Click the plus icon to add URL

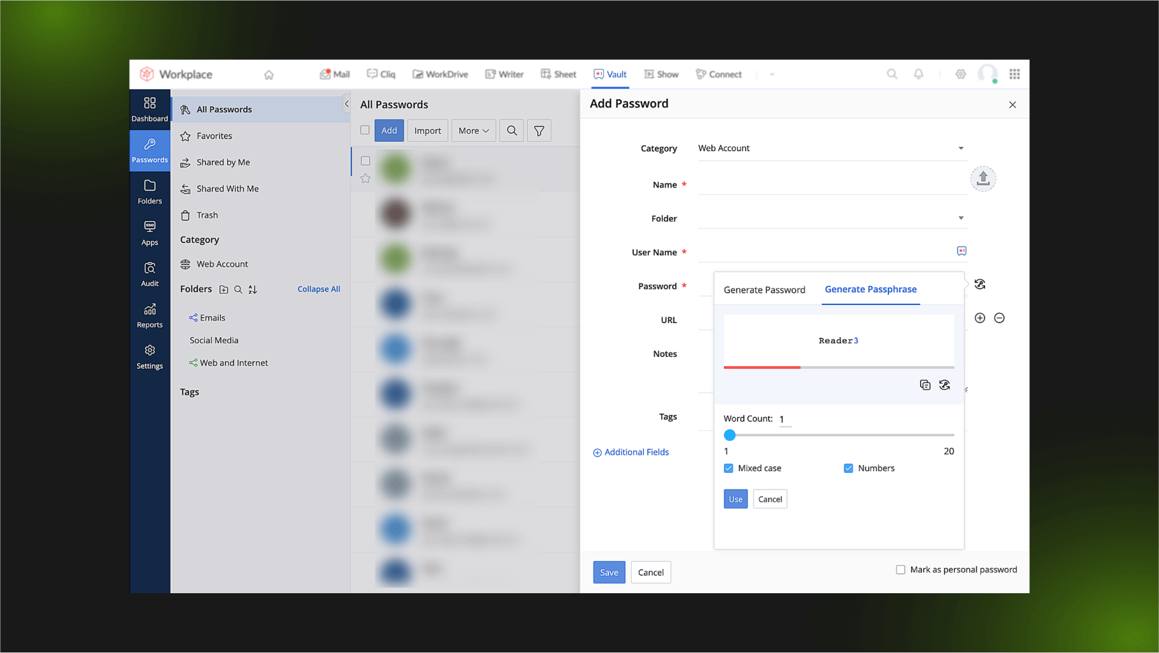pyautogui.click(x=980, y=318)
